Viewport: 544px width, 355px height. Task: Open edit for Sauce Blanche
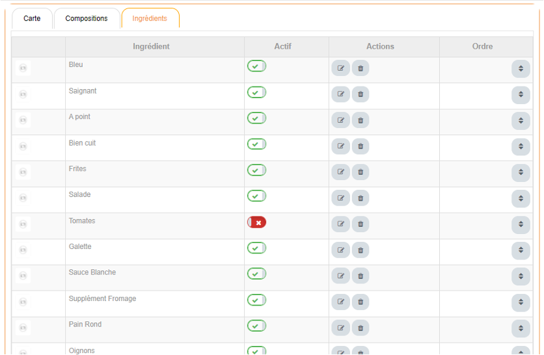coord(340,276)
